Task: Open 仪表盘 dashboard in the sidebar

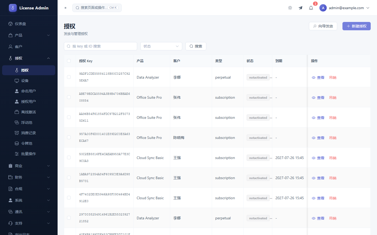Action: point(29,24)
